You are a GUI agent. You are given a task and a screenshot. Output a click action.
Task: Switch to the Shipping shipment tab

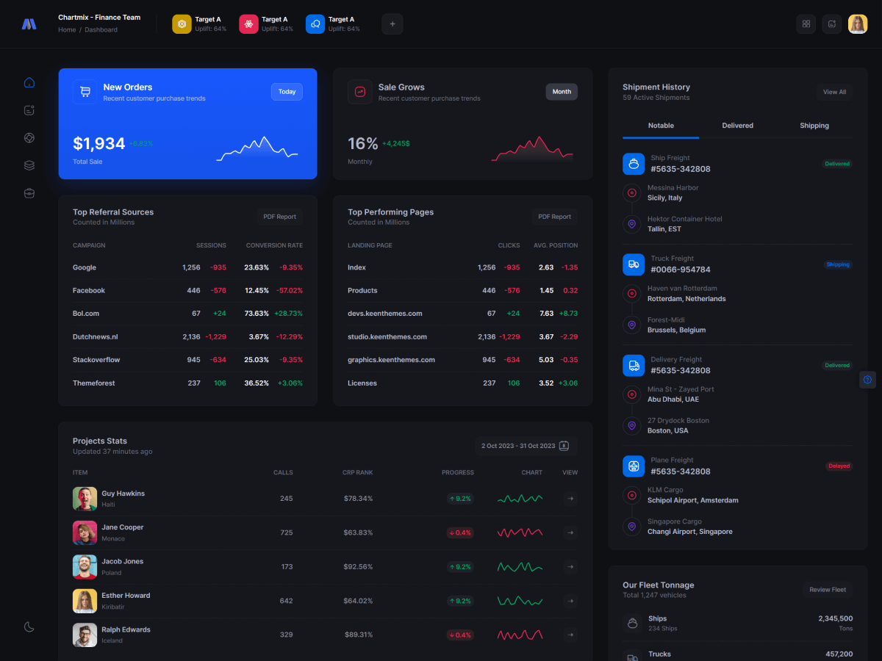814,126
